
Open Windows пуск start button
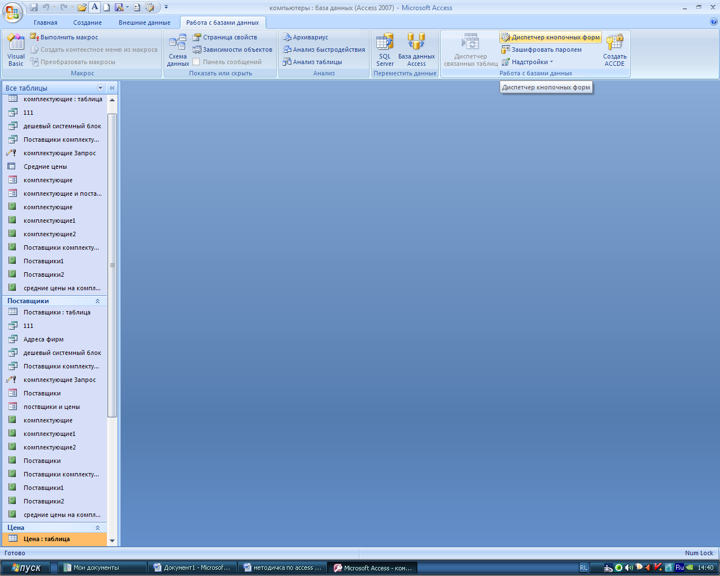[x=25, y=568]
